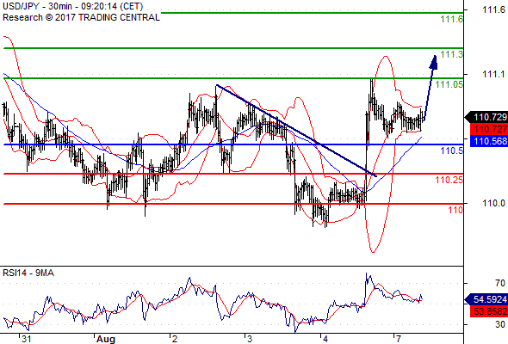The image size is (508, 344).
Task: Click 'Research © 2017 TRADING CENTRAL' text
Action: 81,17
